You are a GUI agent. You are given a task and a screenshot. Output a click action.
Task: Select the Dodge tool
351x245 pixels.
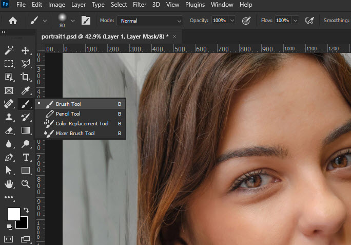[25, 144]
